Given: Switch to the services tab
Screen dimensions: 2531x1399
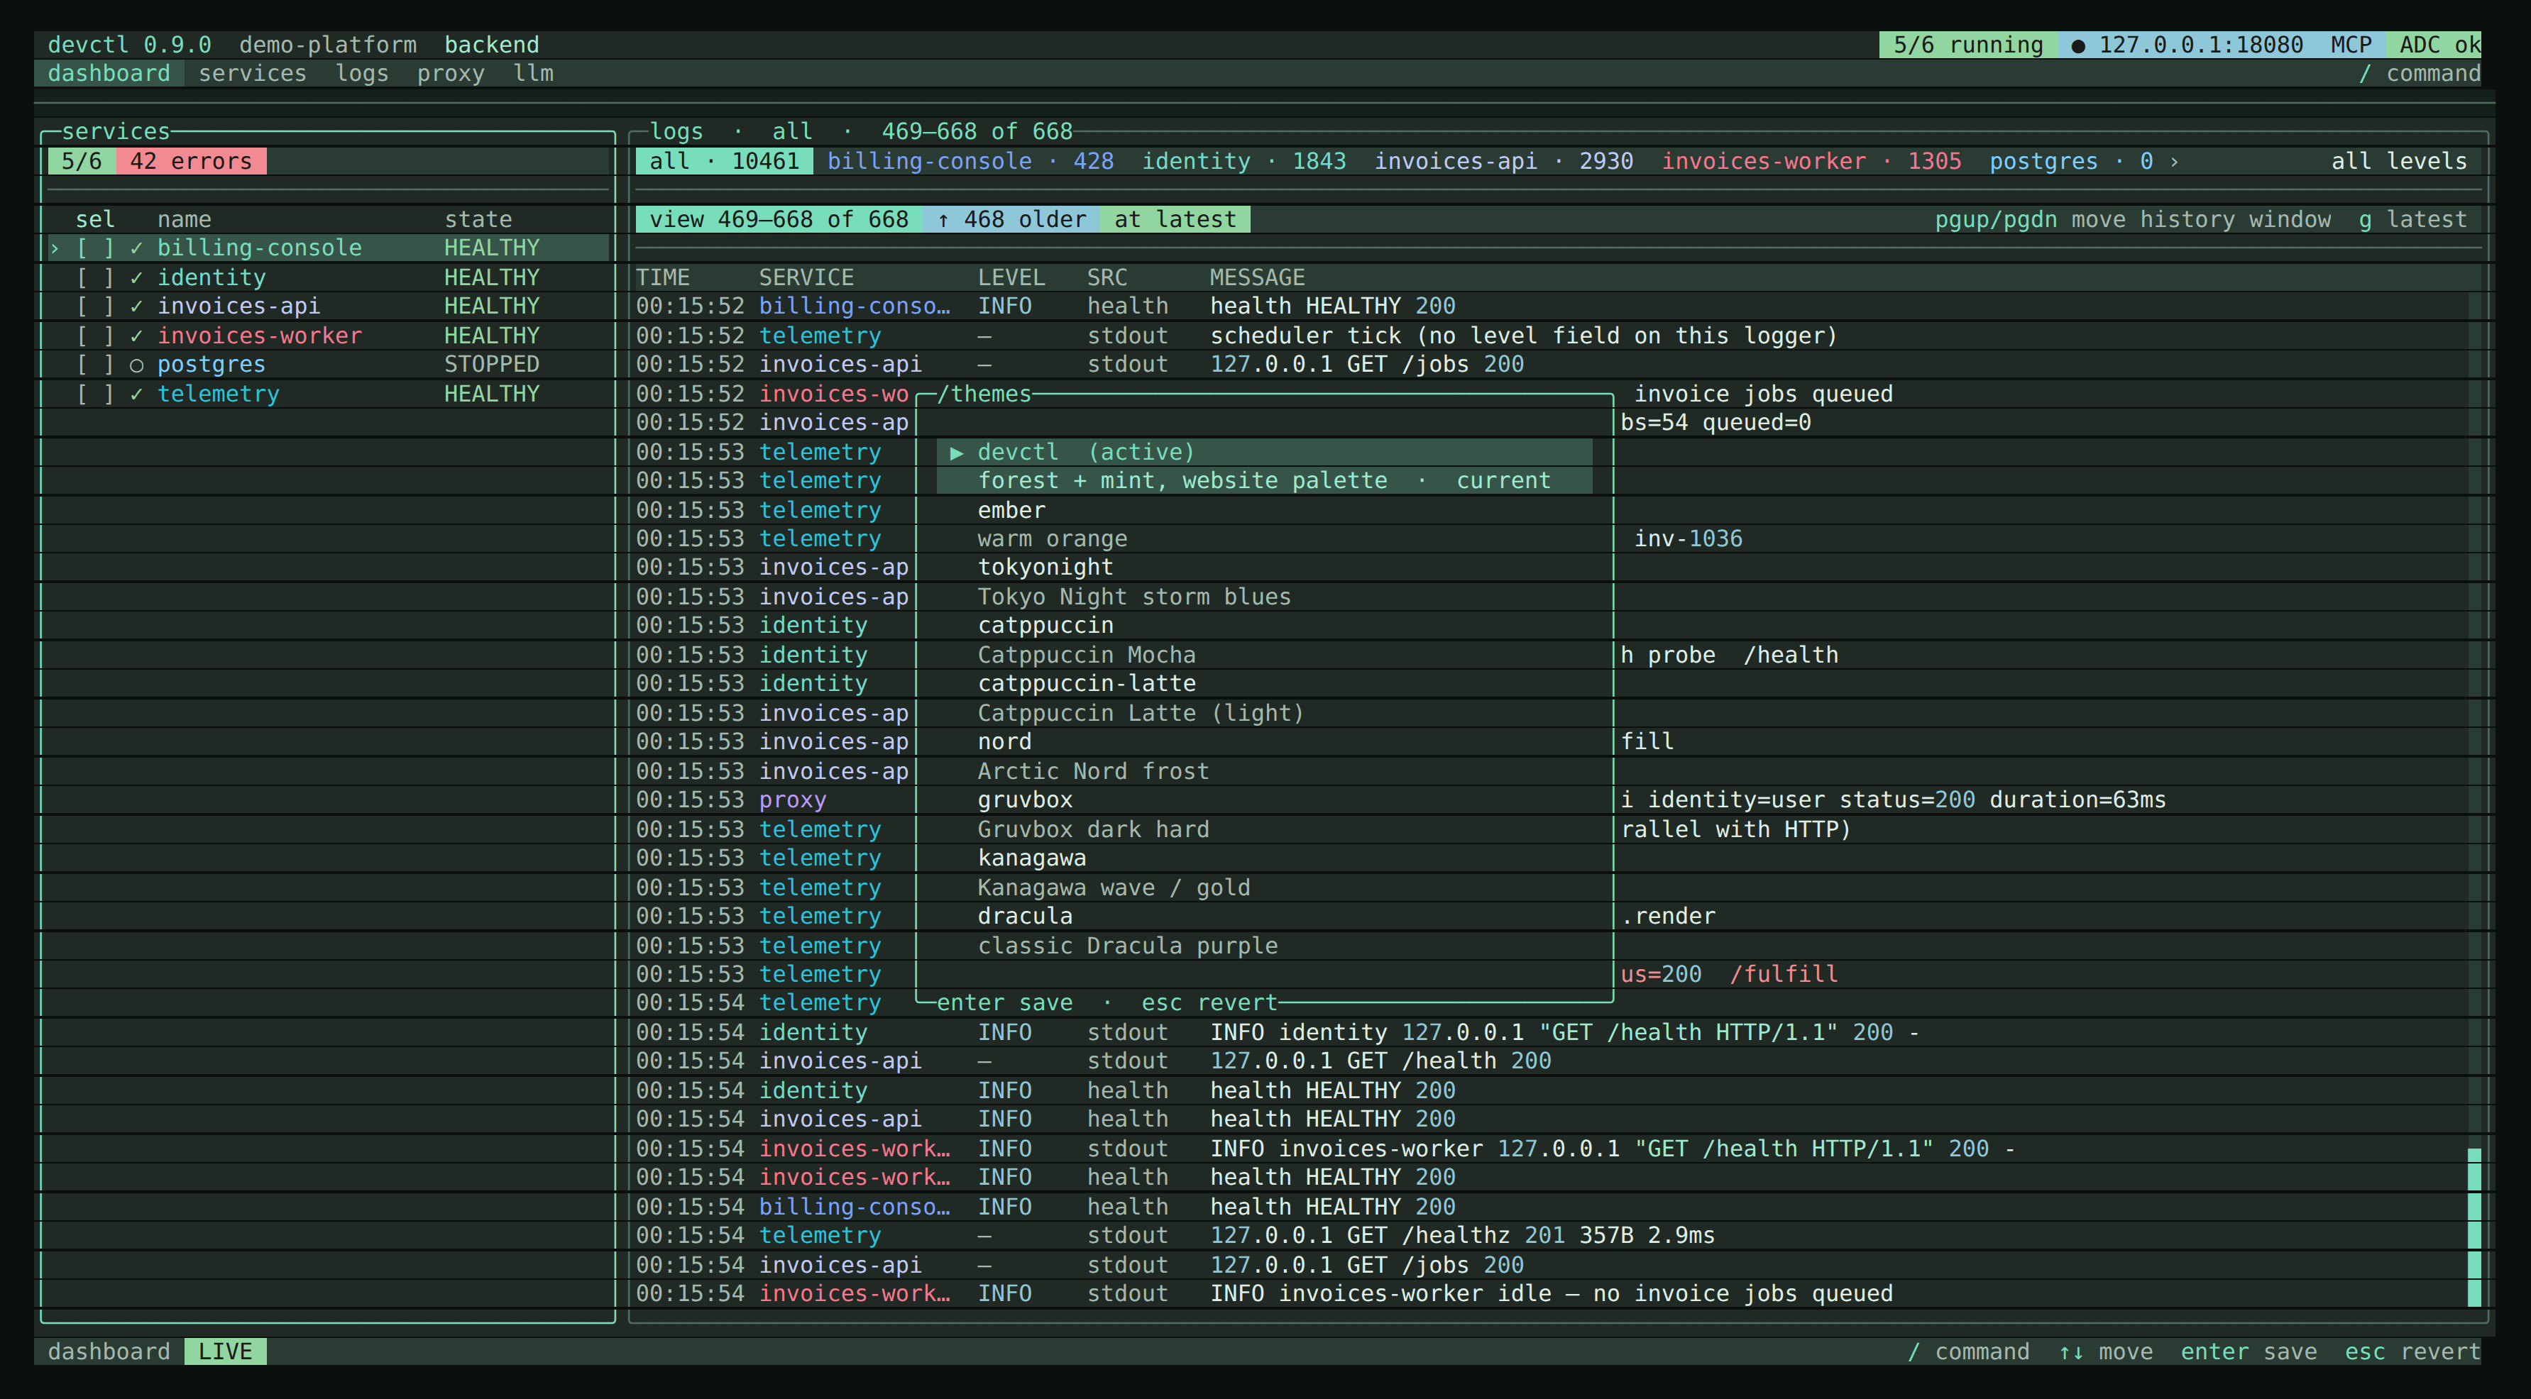Looking at the screenshot, I should [253, 74].
